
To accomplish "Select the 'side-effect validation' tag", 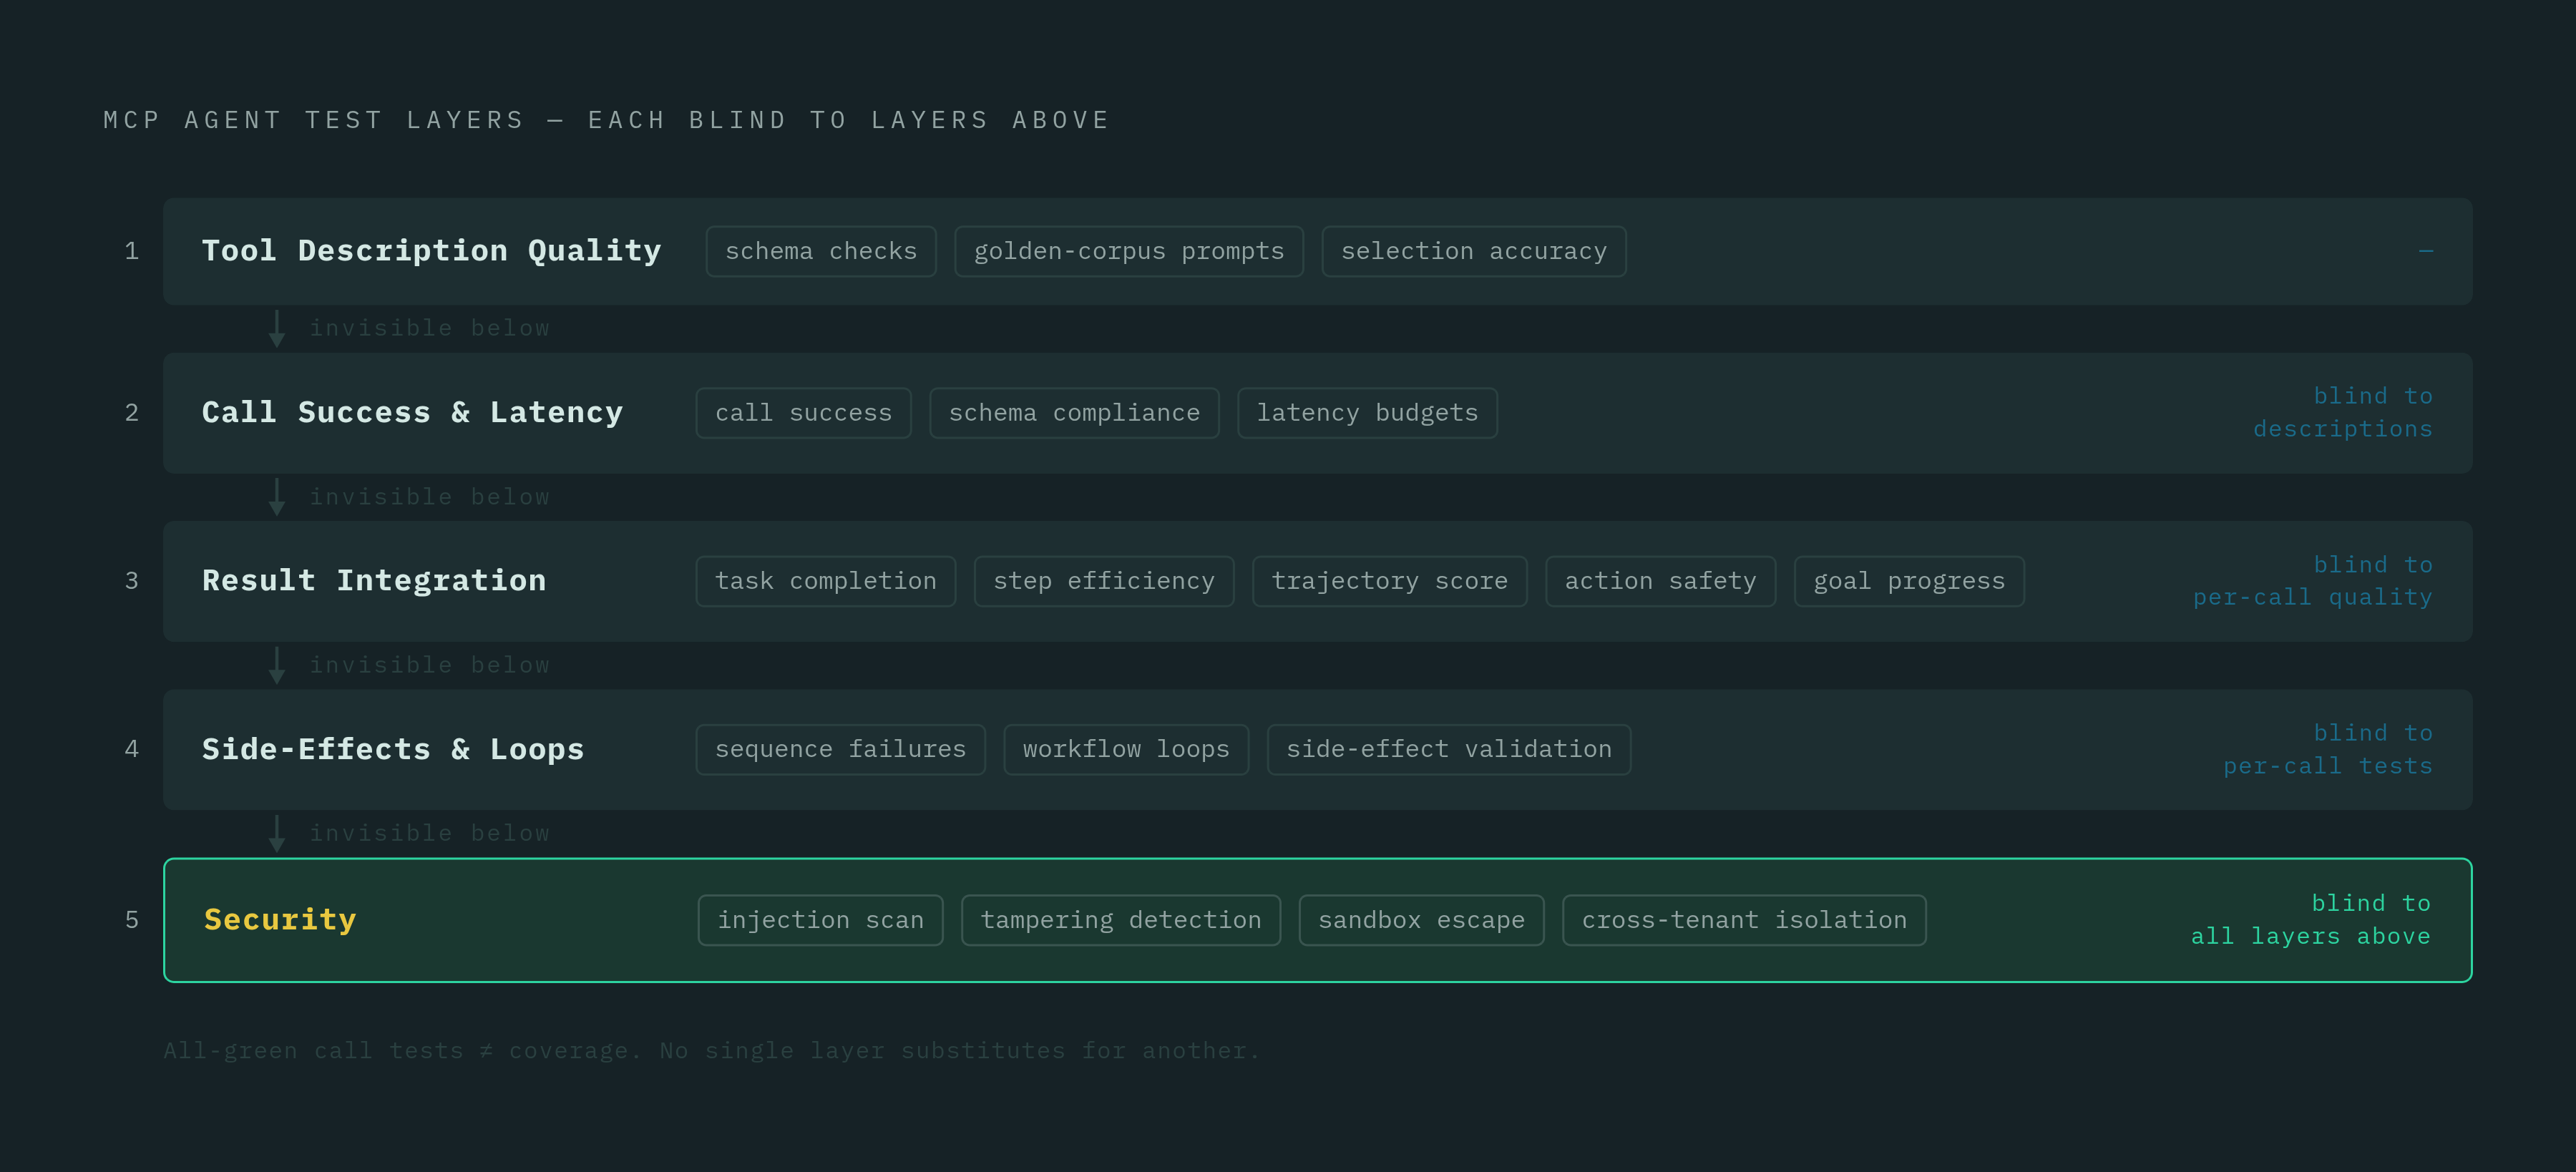I will (x=1449, y=749).
